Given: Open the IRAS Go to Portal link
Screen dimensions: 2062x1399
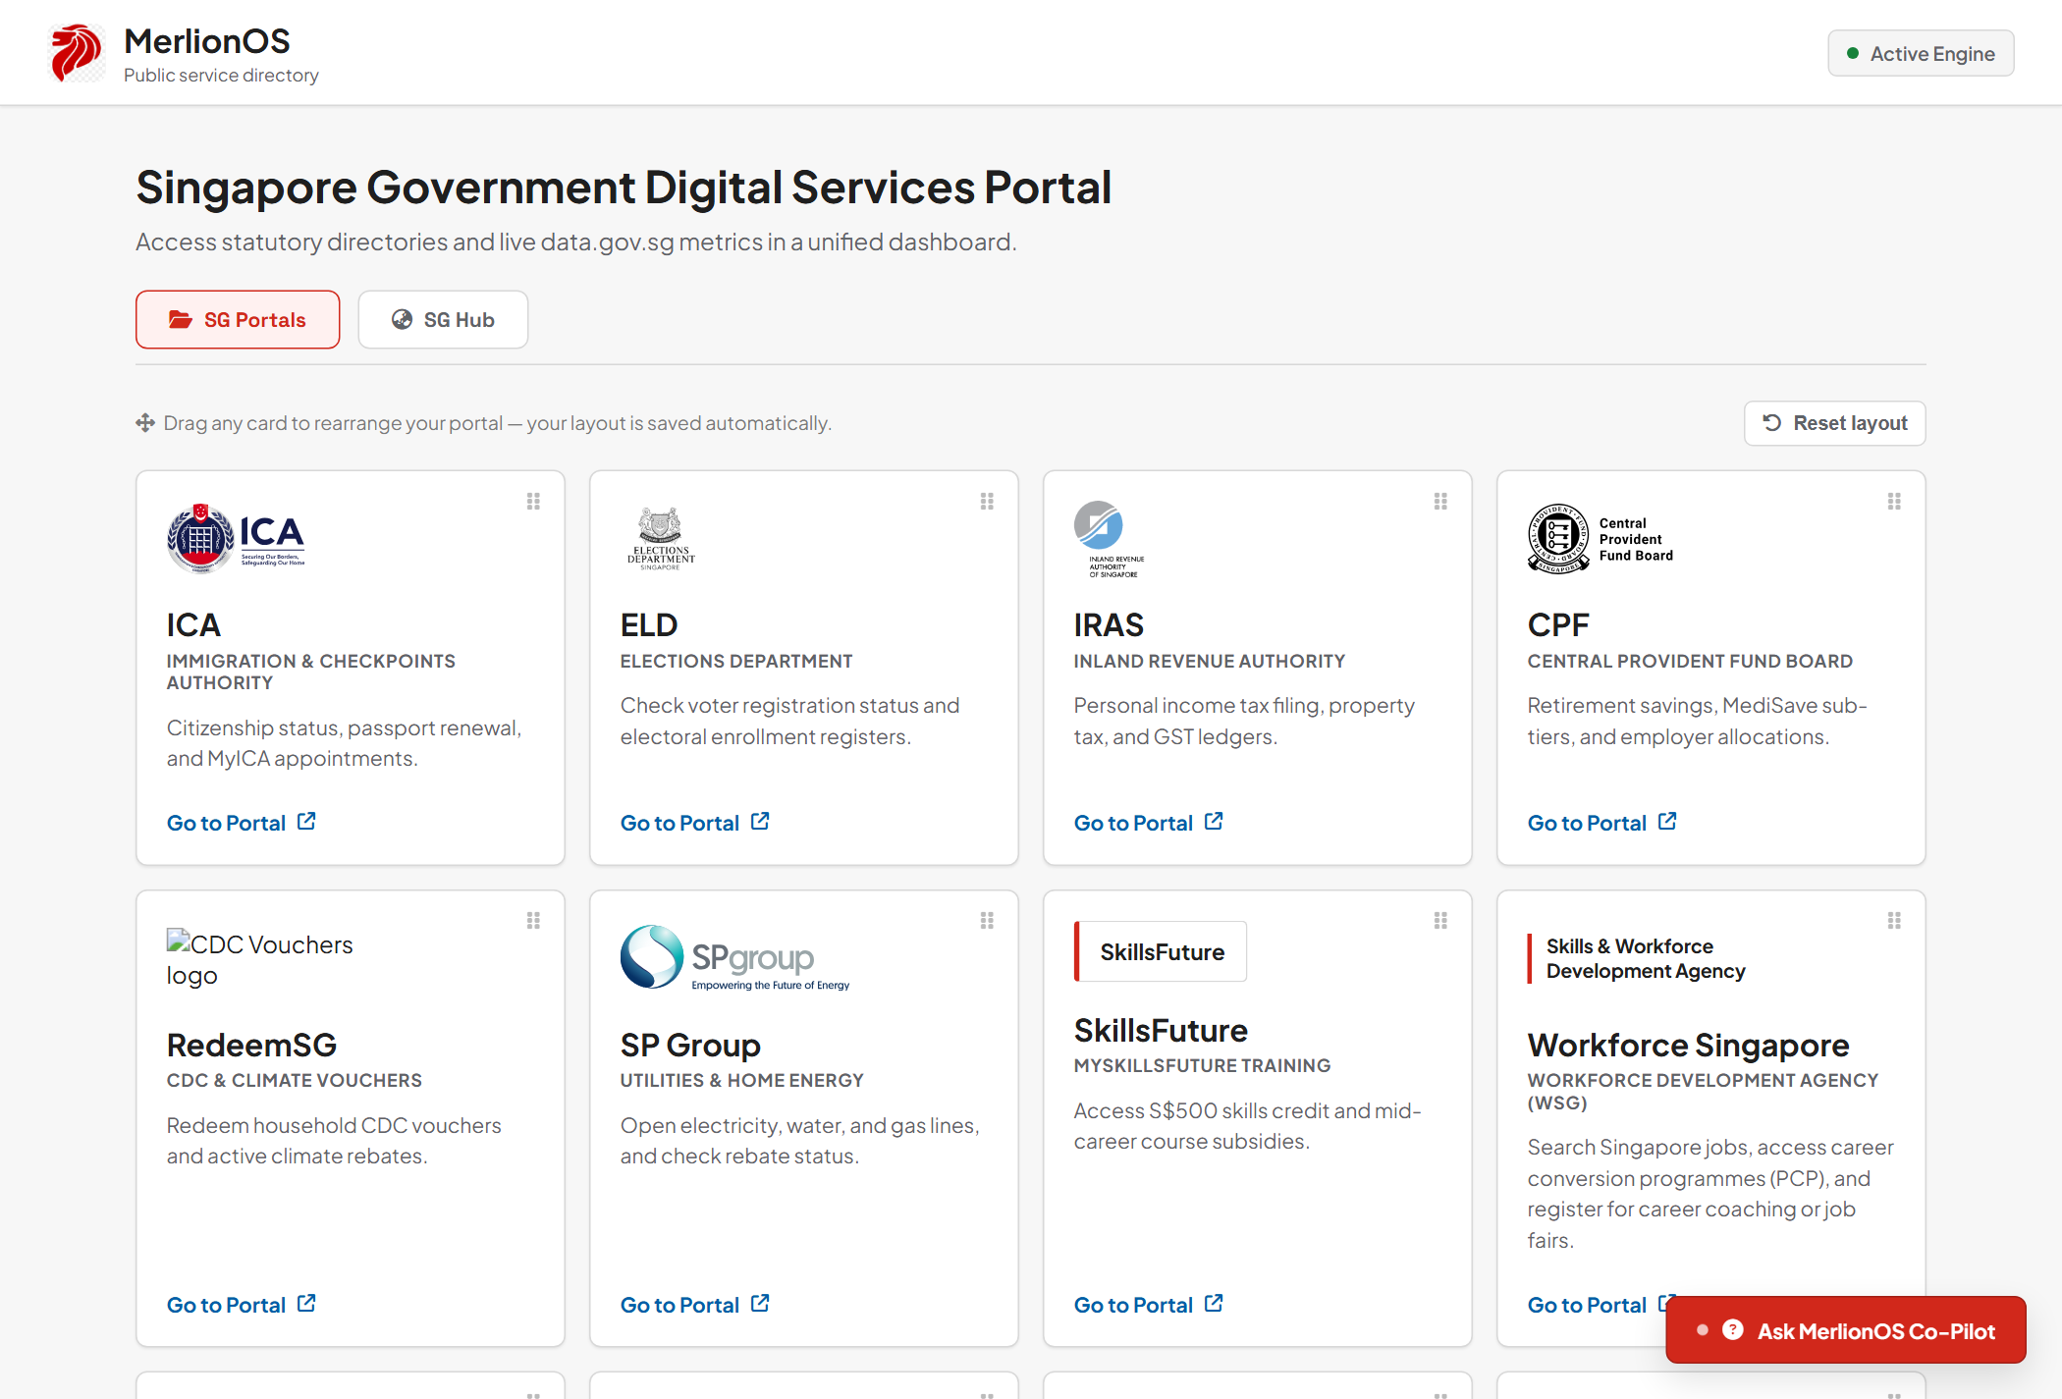Looking at the screenshot, I should [1149, 823].
